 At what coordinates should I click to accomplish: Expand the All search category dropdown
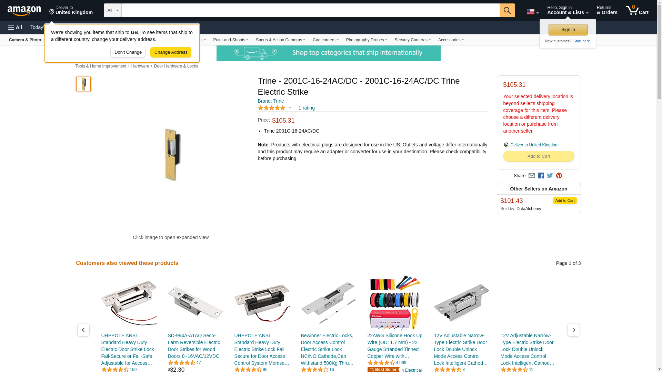[x=112, y=10]
